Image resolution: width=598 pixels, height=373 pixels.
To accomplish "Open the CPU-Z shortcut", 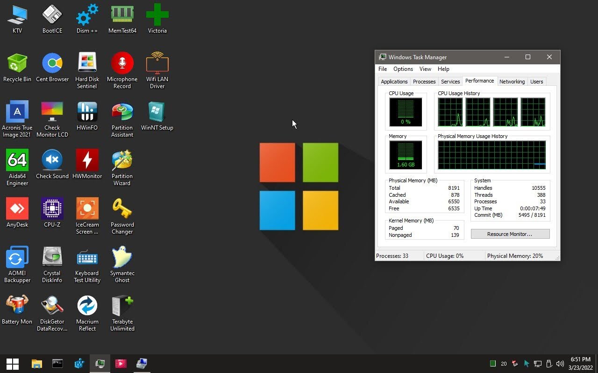I will 52,213.
